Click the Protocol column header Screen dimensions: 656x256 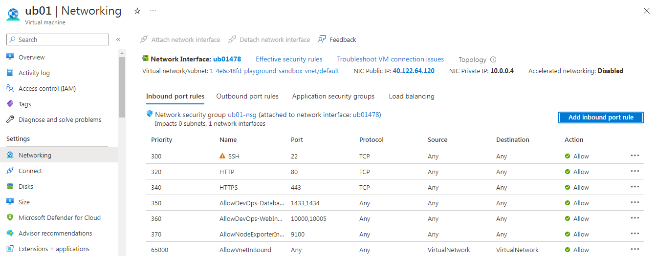[x=372, y=139]
